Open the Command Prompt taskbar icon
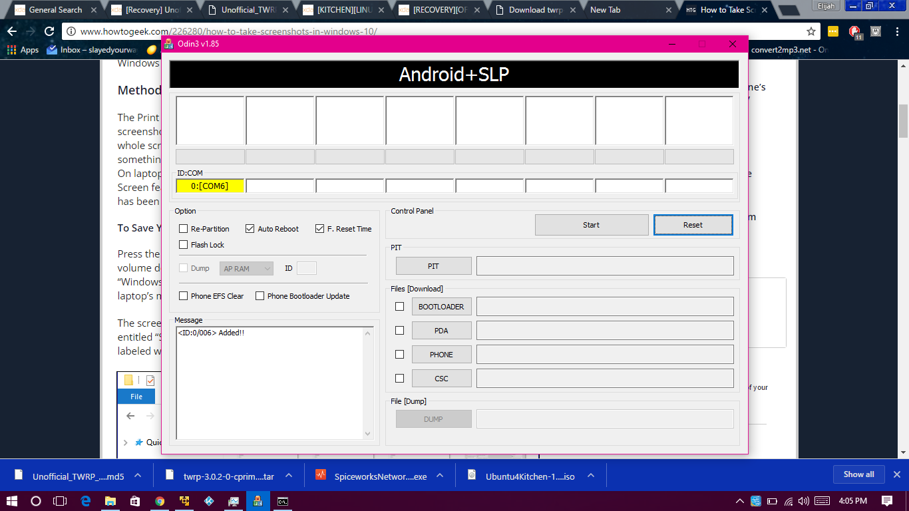 [x=283, y=501]
